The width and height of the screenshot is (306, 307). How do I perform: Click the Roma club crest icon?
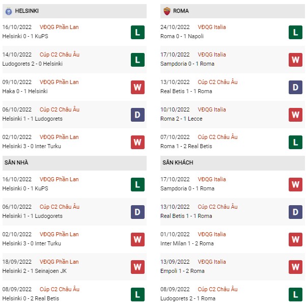click(167, 11)
